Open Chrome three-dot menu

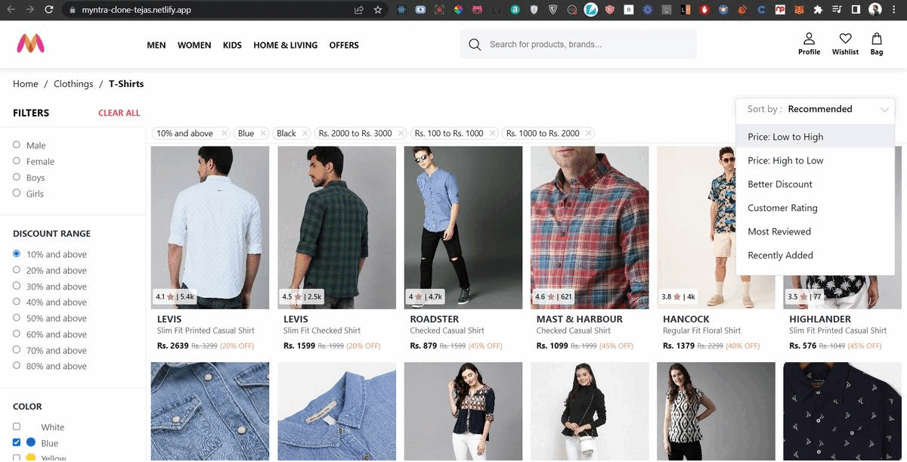tap(895, 10)
